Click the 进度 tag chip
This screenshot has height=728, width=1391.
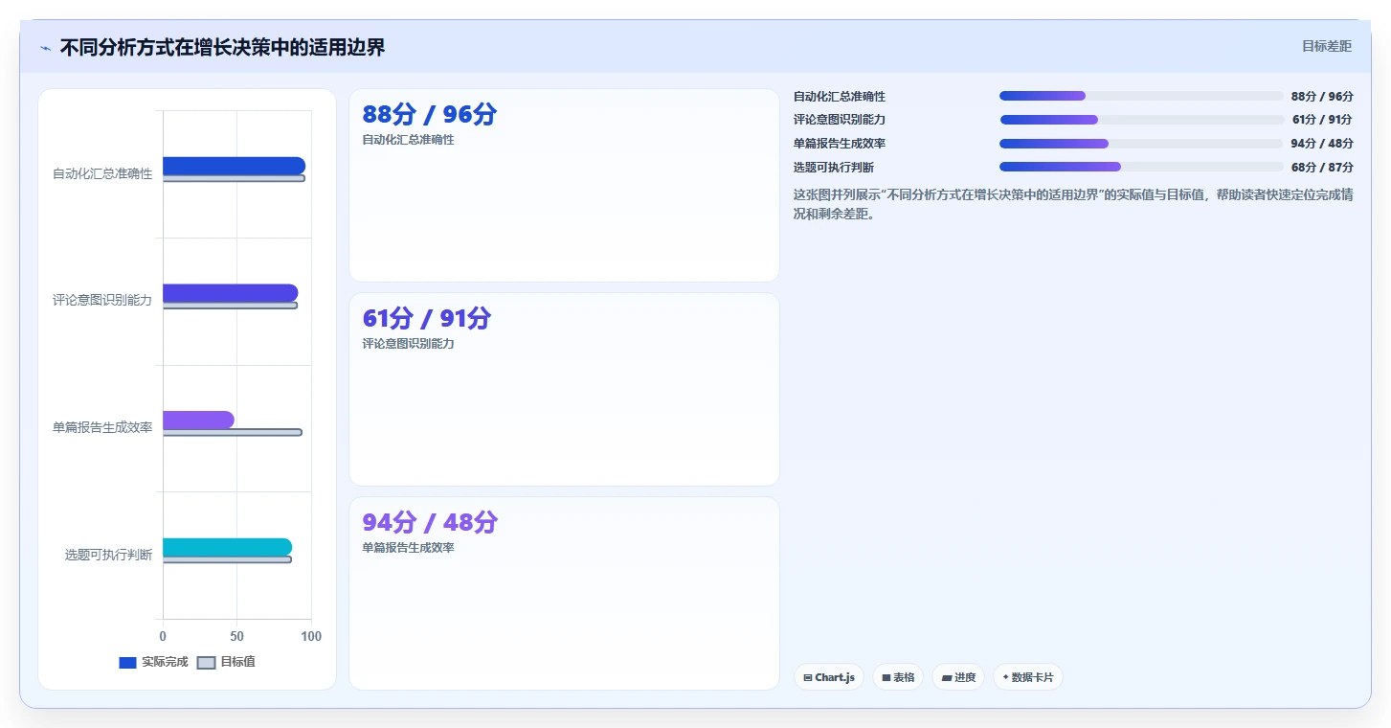coord(958,677)
